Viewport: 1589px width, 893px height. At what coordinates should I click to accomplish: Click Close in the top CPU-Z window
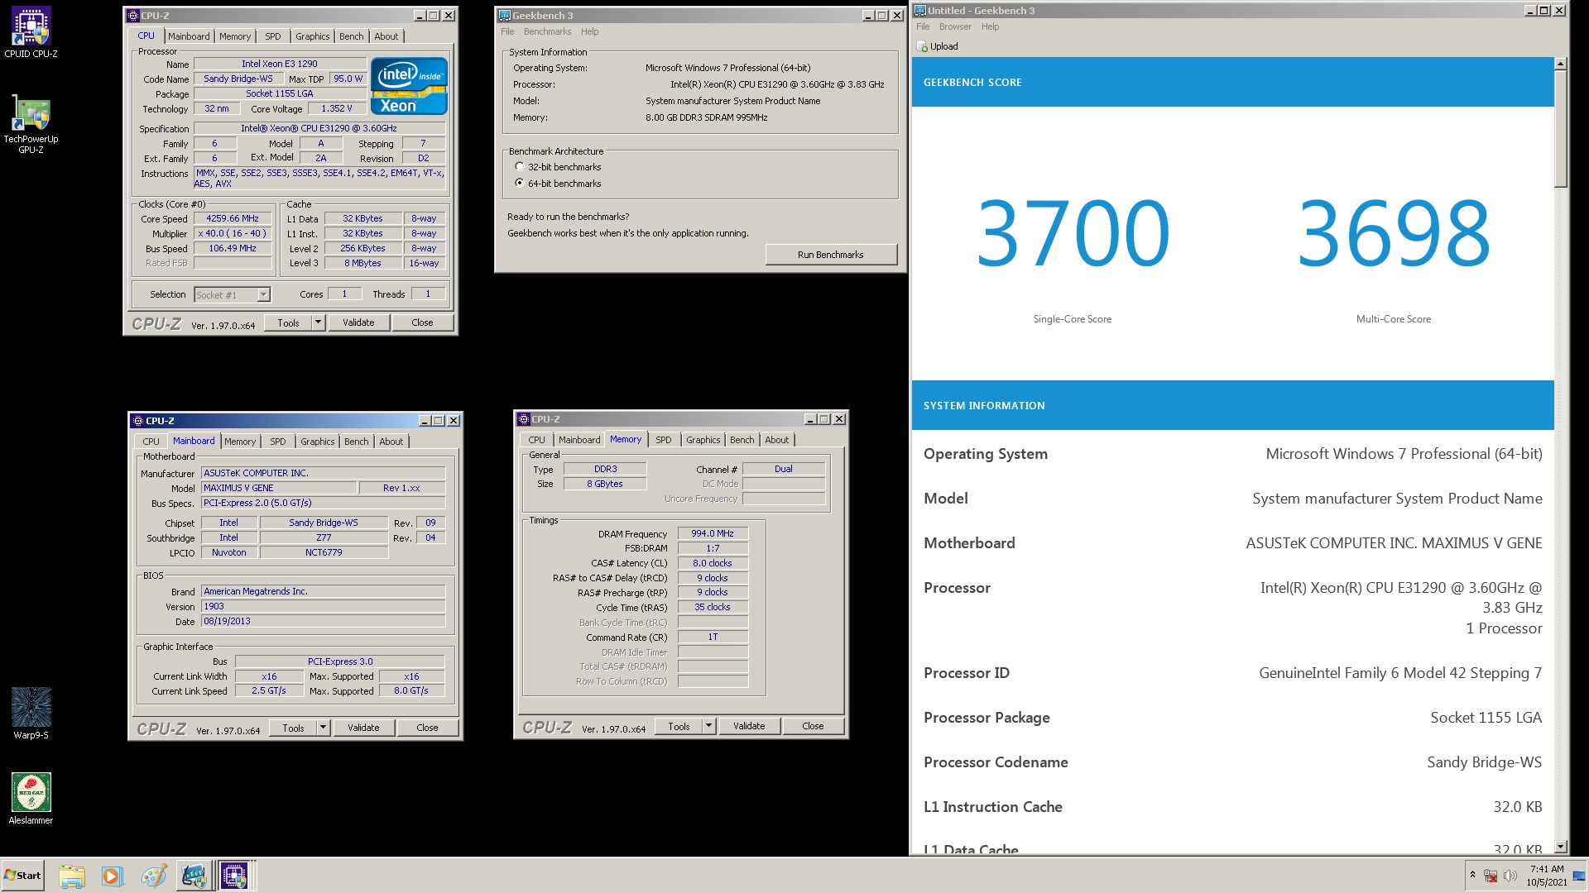422,322
